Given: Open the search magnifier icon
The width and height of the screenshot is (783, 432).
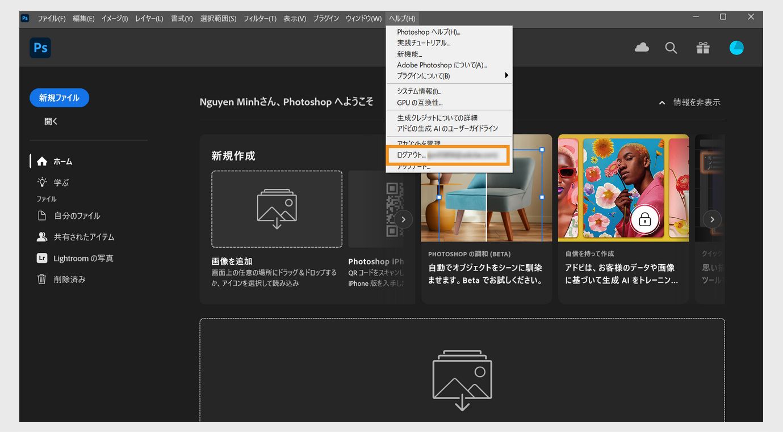Looking at the screenshot, I should point(671,48).
